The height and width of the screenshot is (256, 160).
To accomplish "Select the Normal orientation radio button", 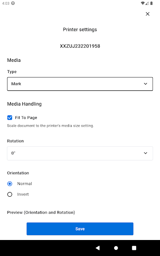I will [x=10, y=184].
